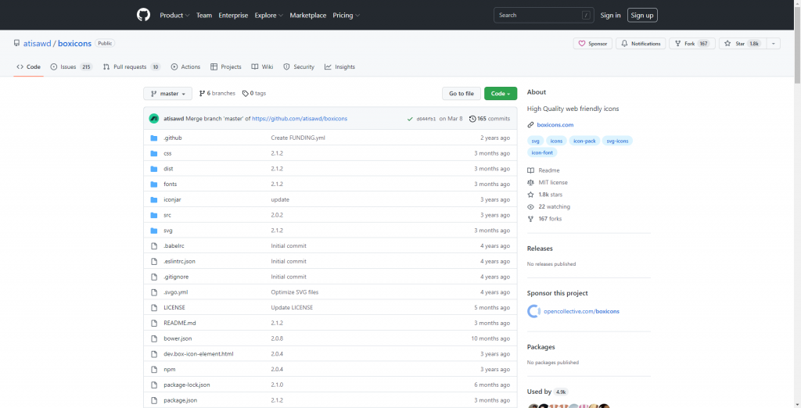Click the Sign up button
801x408 pixels.
642,16
